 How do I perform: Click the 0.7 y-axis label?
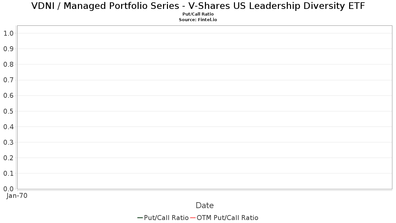coord(8,80)
